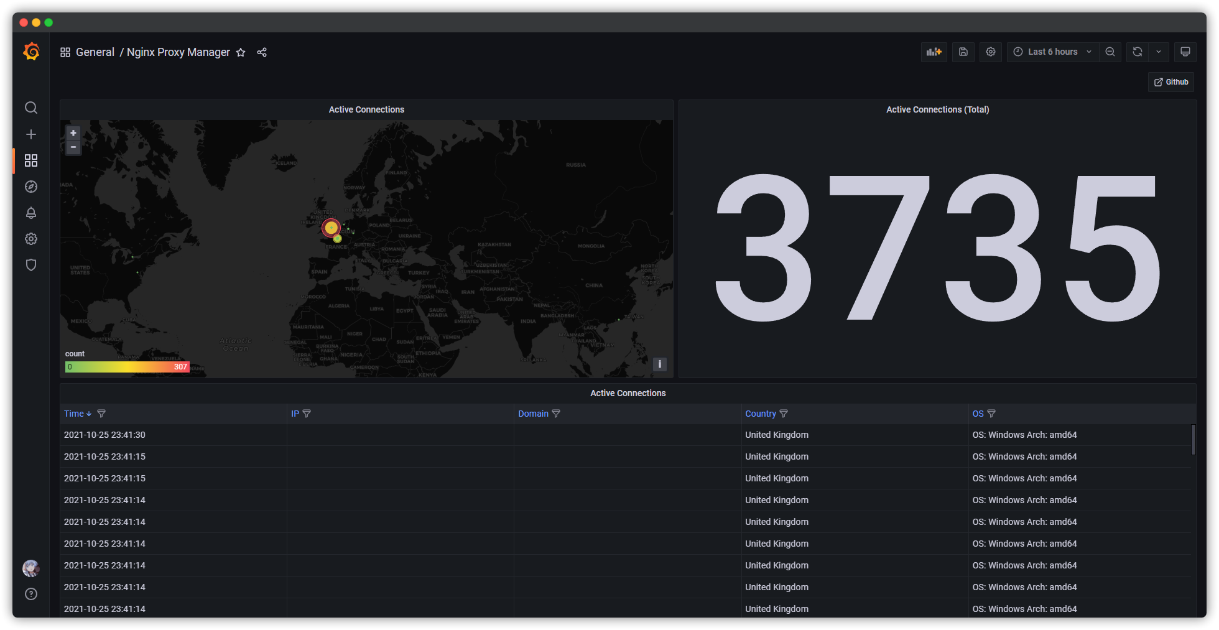Open the Active Connections (Total) panel title menu
Image resolution: width=1219 pixels, height=630 pixels.
(937, 109)
